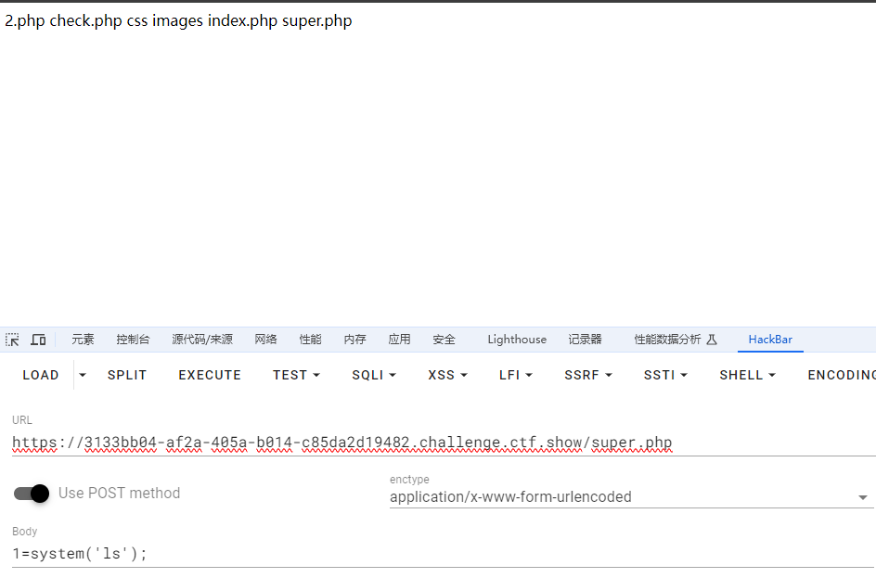
Task: Expand the LFI menu
Action: (515, 376)
